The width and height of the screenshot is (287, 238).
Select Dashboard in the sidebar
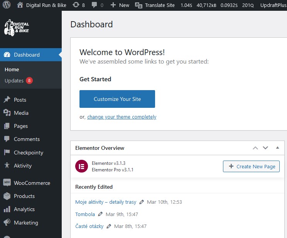[31, 55]
